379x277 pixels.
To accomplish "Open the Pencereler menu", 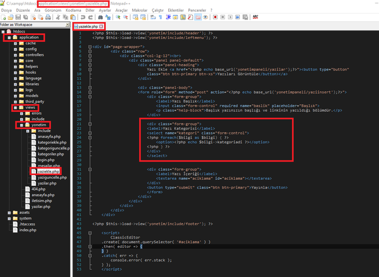I will (x=197, y=11).
